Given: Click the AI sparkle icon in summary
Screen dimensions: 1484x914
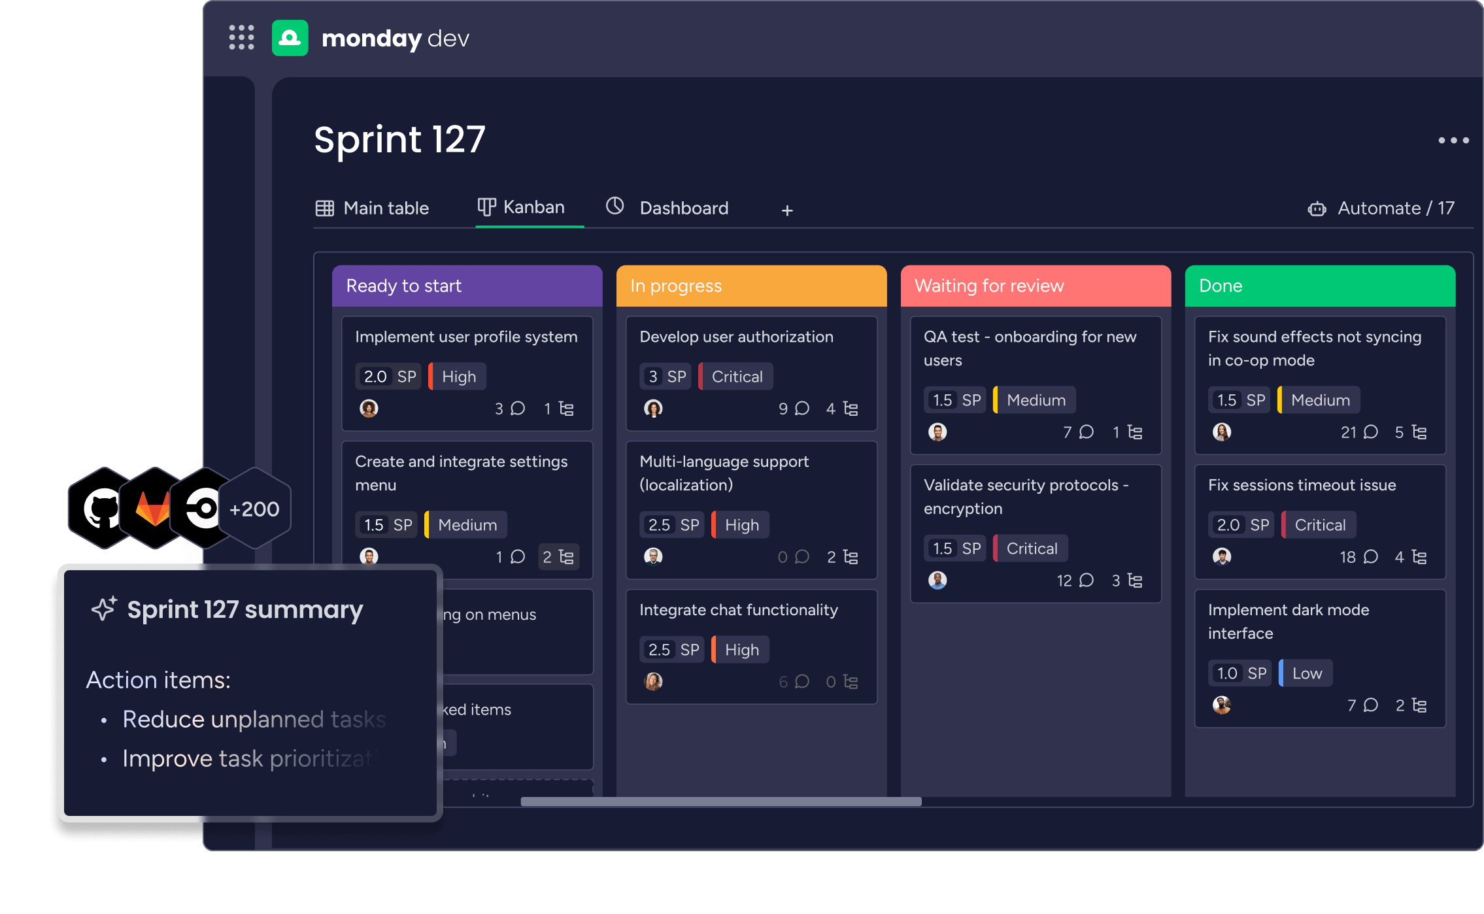Looking at the screenshot, I should click(104, 609).
